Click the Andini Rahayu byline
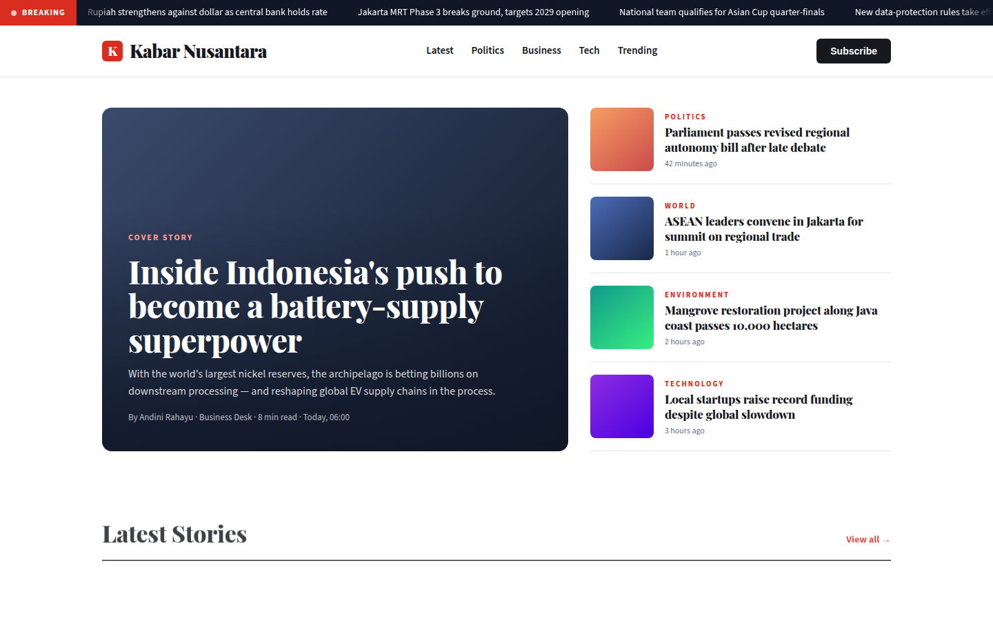This screenshot has height=621, width=993. click(x=239, y=417)
